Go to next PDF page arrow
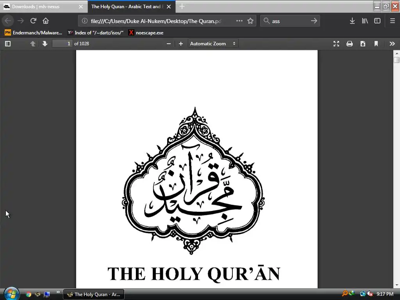 tap(45, 44)
